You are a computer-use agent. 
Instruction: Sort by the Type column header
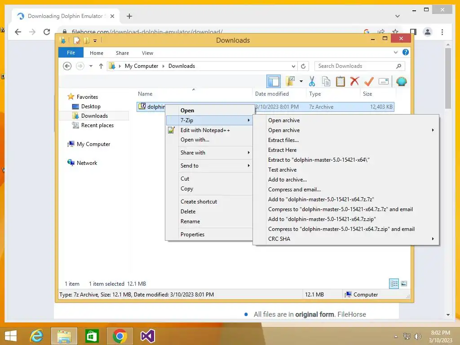click(x=333, y=94)
